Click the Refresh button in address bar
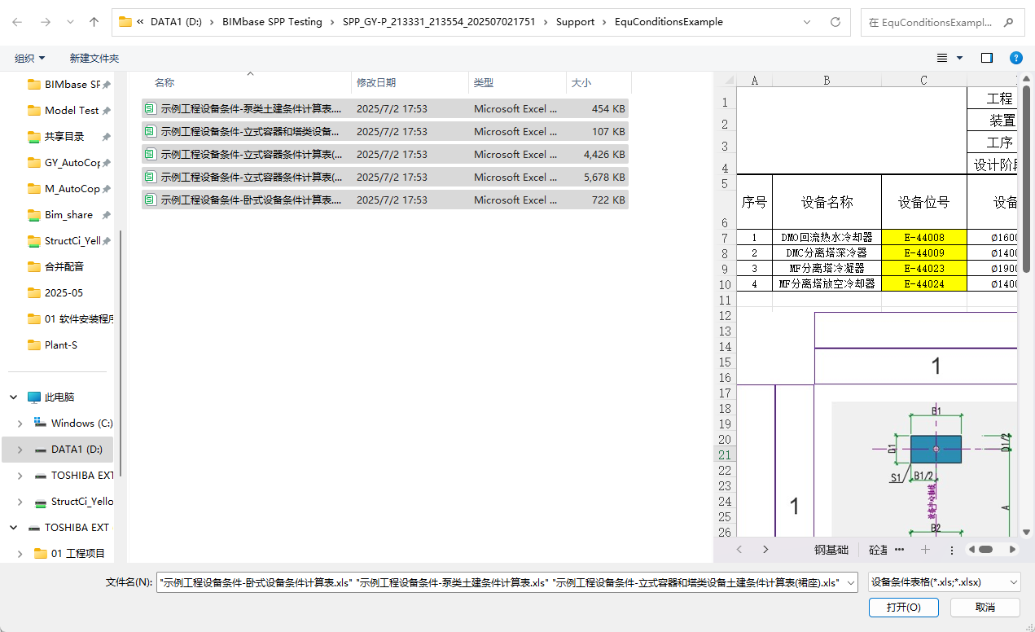1035x632 pixels. pos(835,22)
